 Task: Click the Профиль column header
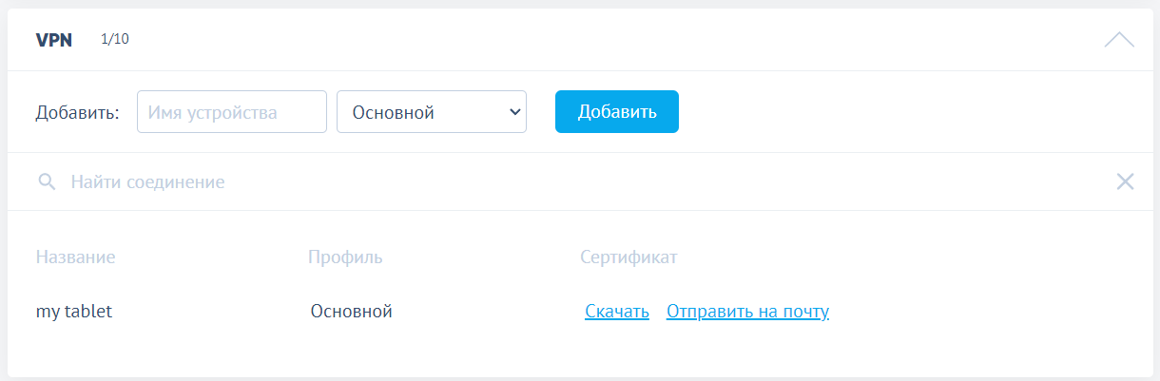345,257
